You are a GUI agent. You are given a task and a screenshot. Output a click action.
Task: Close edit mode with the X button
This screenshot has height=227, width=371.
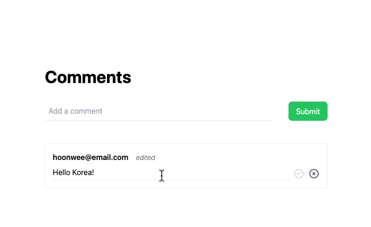314,174
